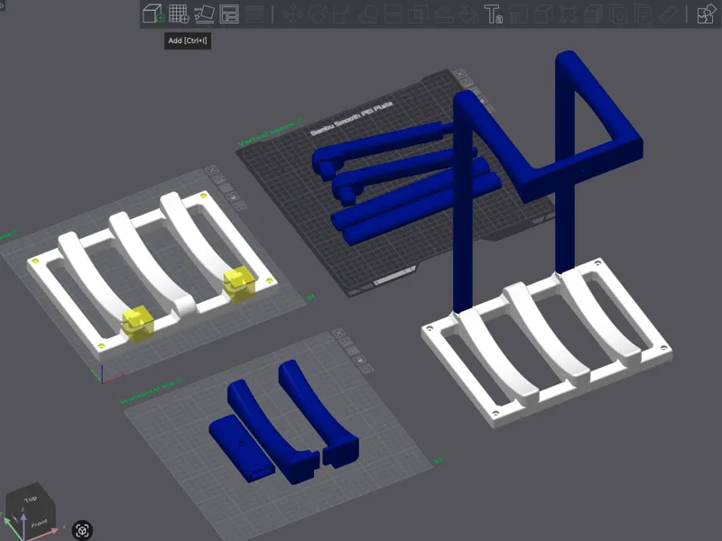Image resolution: width=722 pixels, height=541 pixels.
Task: Click the Bambu Smooth PEI Plate label
Action: 351,118
